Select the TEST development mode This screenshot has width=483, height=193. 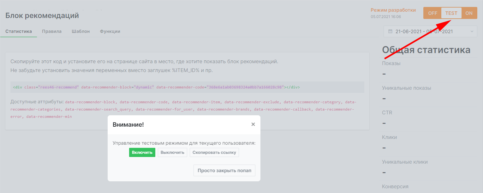(451, 13)
